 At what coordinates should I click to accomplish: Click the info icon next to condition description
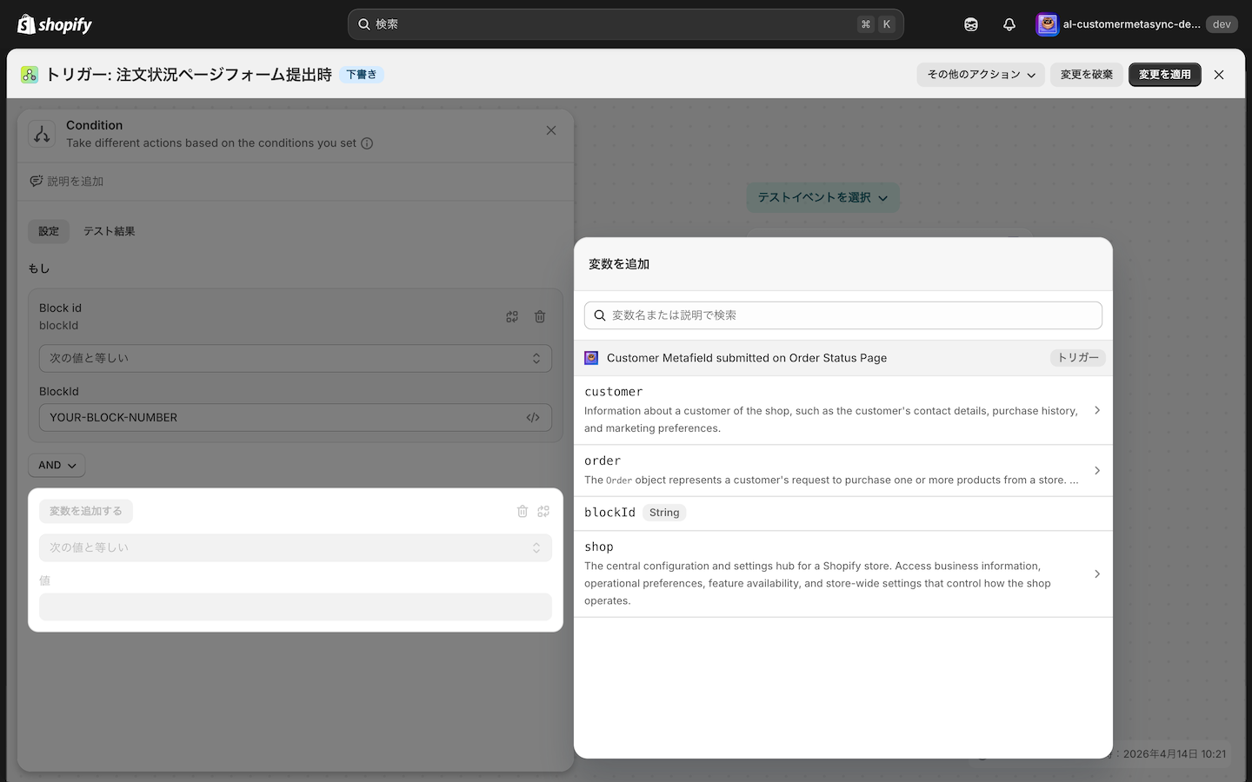click(x=367, y=143)
